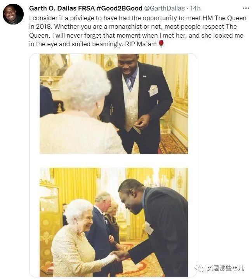Click the man's name badge in the top photo
Image resolution: width=252 pixels, height=279 pixels.
pyautogui.click(x=153, y=91)
